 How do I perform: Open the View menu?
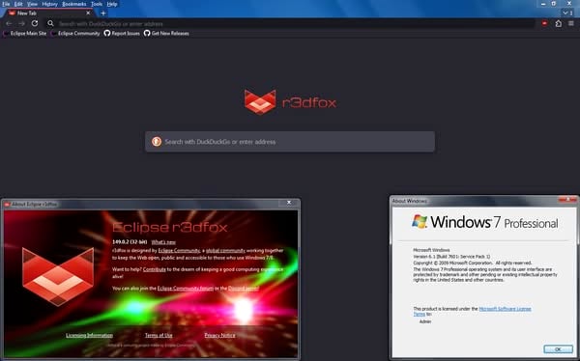[32, 4]
